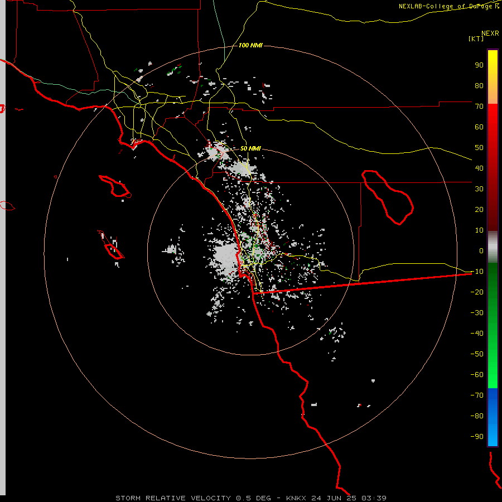Pick the bright green segment of color bar
Viewport: 502px width, 502px height.
[493, 368]
